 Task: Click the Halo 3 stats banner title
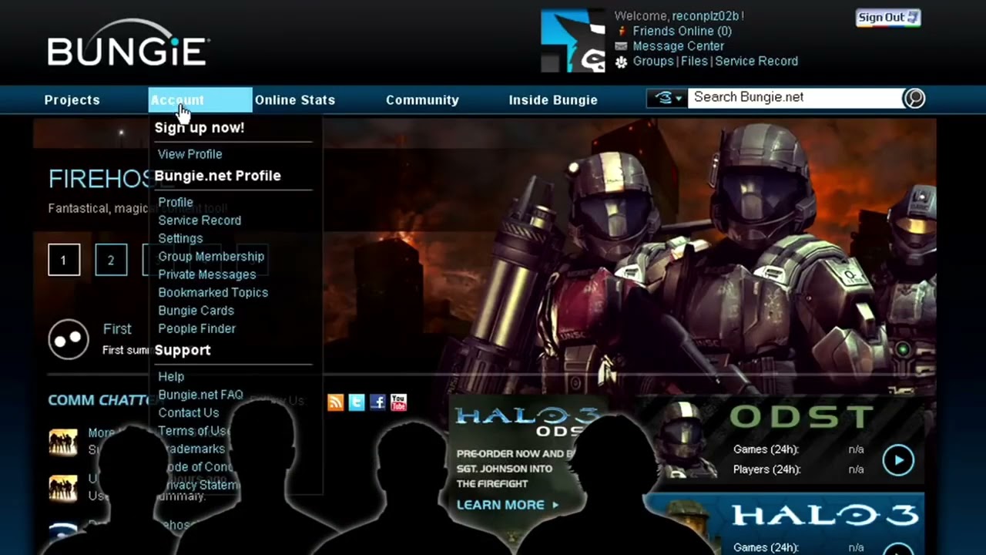click(824, 515)
